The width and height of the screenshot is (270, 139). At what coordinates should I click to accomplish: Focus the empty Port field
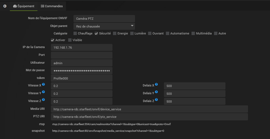click(x=82, y=55)
